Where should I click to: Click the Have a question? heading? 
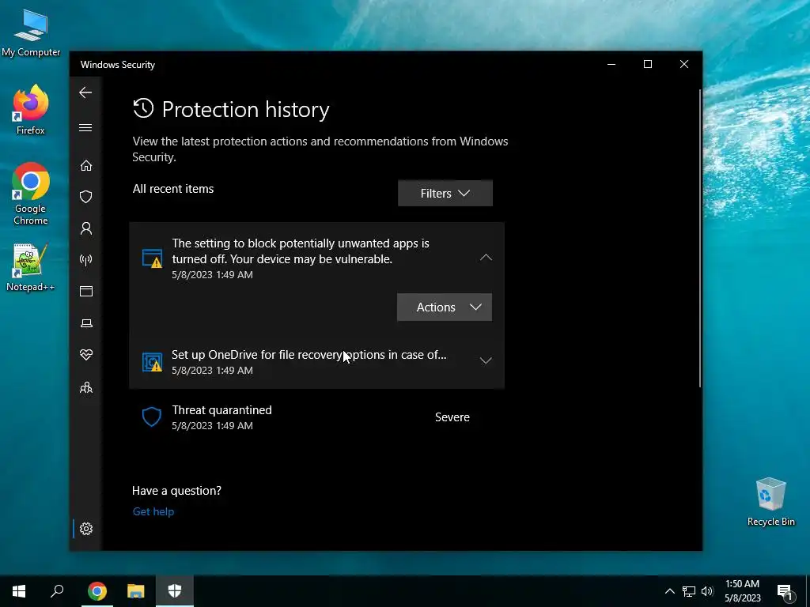(176, 490)
